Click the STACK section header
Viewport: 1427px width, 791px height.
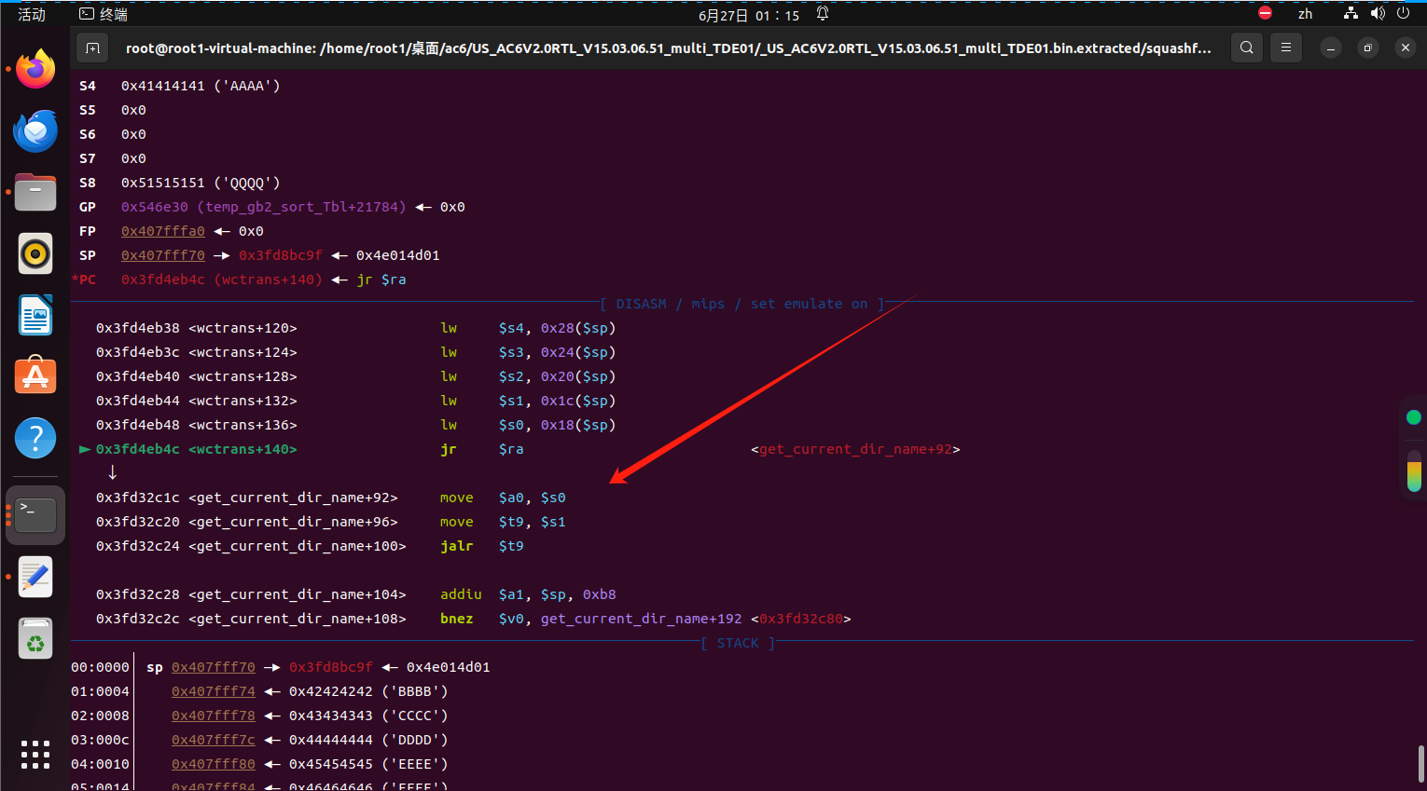point(738,643)
